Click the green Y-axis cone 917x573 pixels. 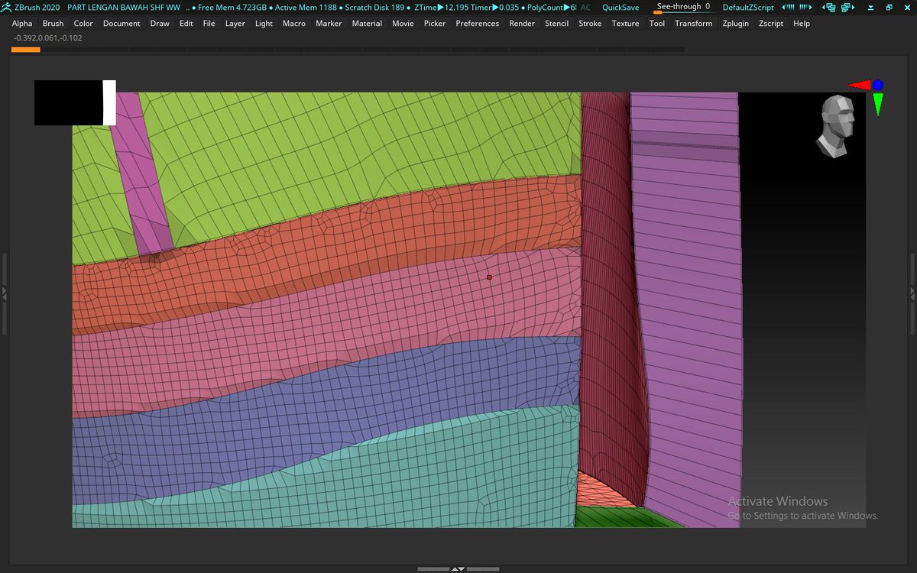[877, 105]
